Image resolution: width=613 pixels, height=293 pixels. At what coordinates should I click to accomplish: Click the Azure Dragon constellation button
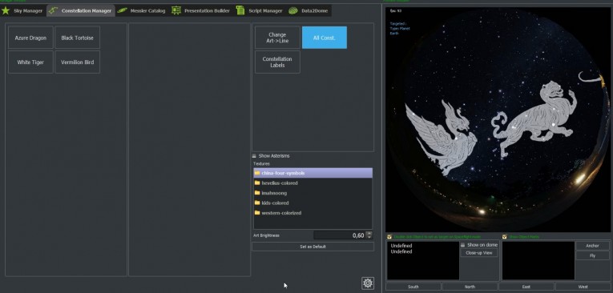coord(30,38)
